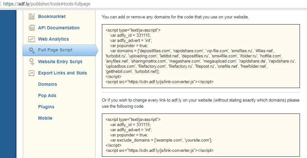Click the API Documentation icon
Image resolution: width=307 pixels, height=158 pixels.
(32, 28)
